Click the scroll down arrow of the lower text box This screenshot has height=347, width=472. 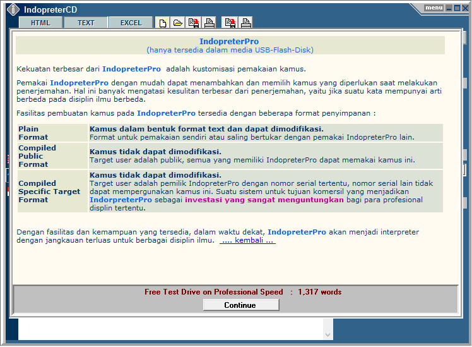(x=328, y=334)
